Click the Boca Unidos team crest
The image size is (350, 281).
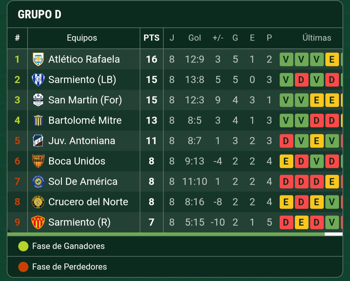coord(38,161)
